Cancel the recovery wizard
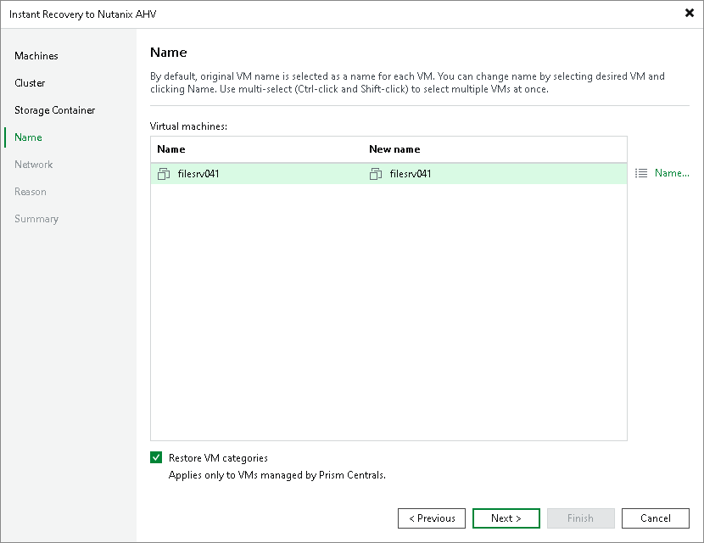Image resolution: width=704 pixels, height=543 pixels. pyautogui.click(x=656, y=518)
